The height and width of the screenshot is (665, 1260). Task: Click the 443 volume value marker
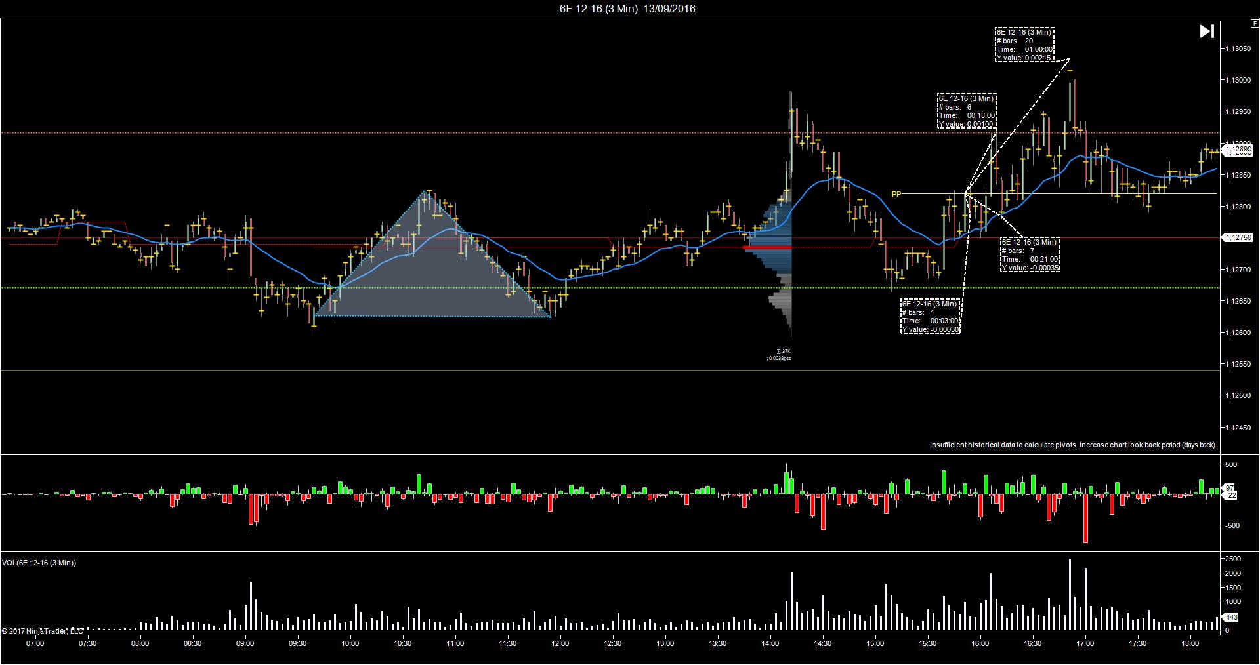point(1232,617)
